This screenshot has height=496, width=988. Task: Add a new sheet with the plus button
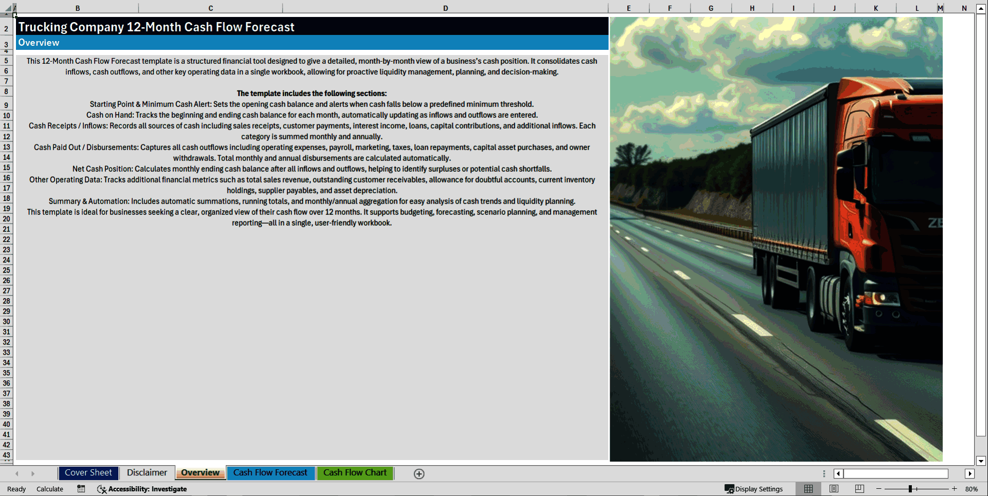click(419, 473)
